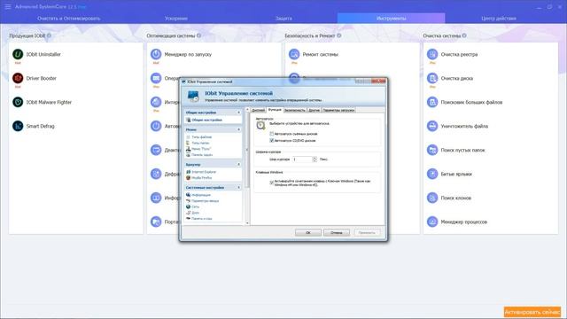Open the Защита tab
Screen dimensions: 567x319
coord(283,18)
